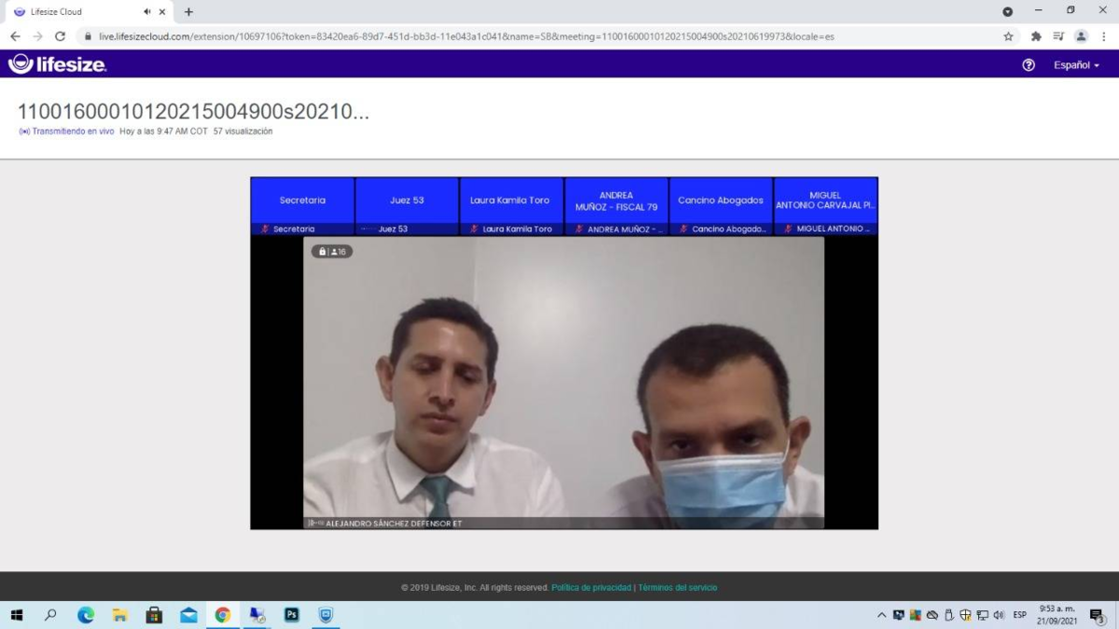
Task: Open the Política de privacidad link
Action: coord(591,588)
